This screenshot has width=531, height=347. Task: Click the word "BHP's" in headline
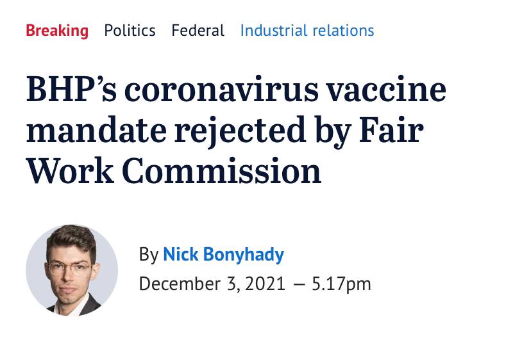[x=71, y=89]
